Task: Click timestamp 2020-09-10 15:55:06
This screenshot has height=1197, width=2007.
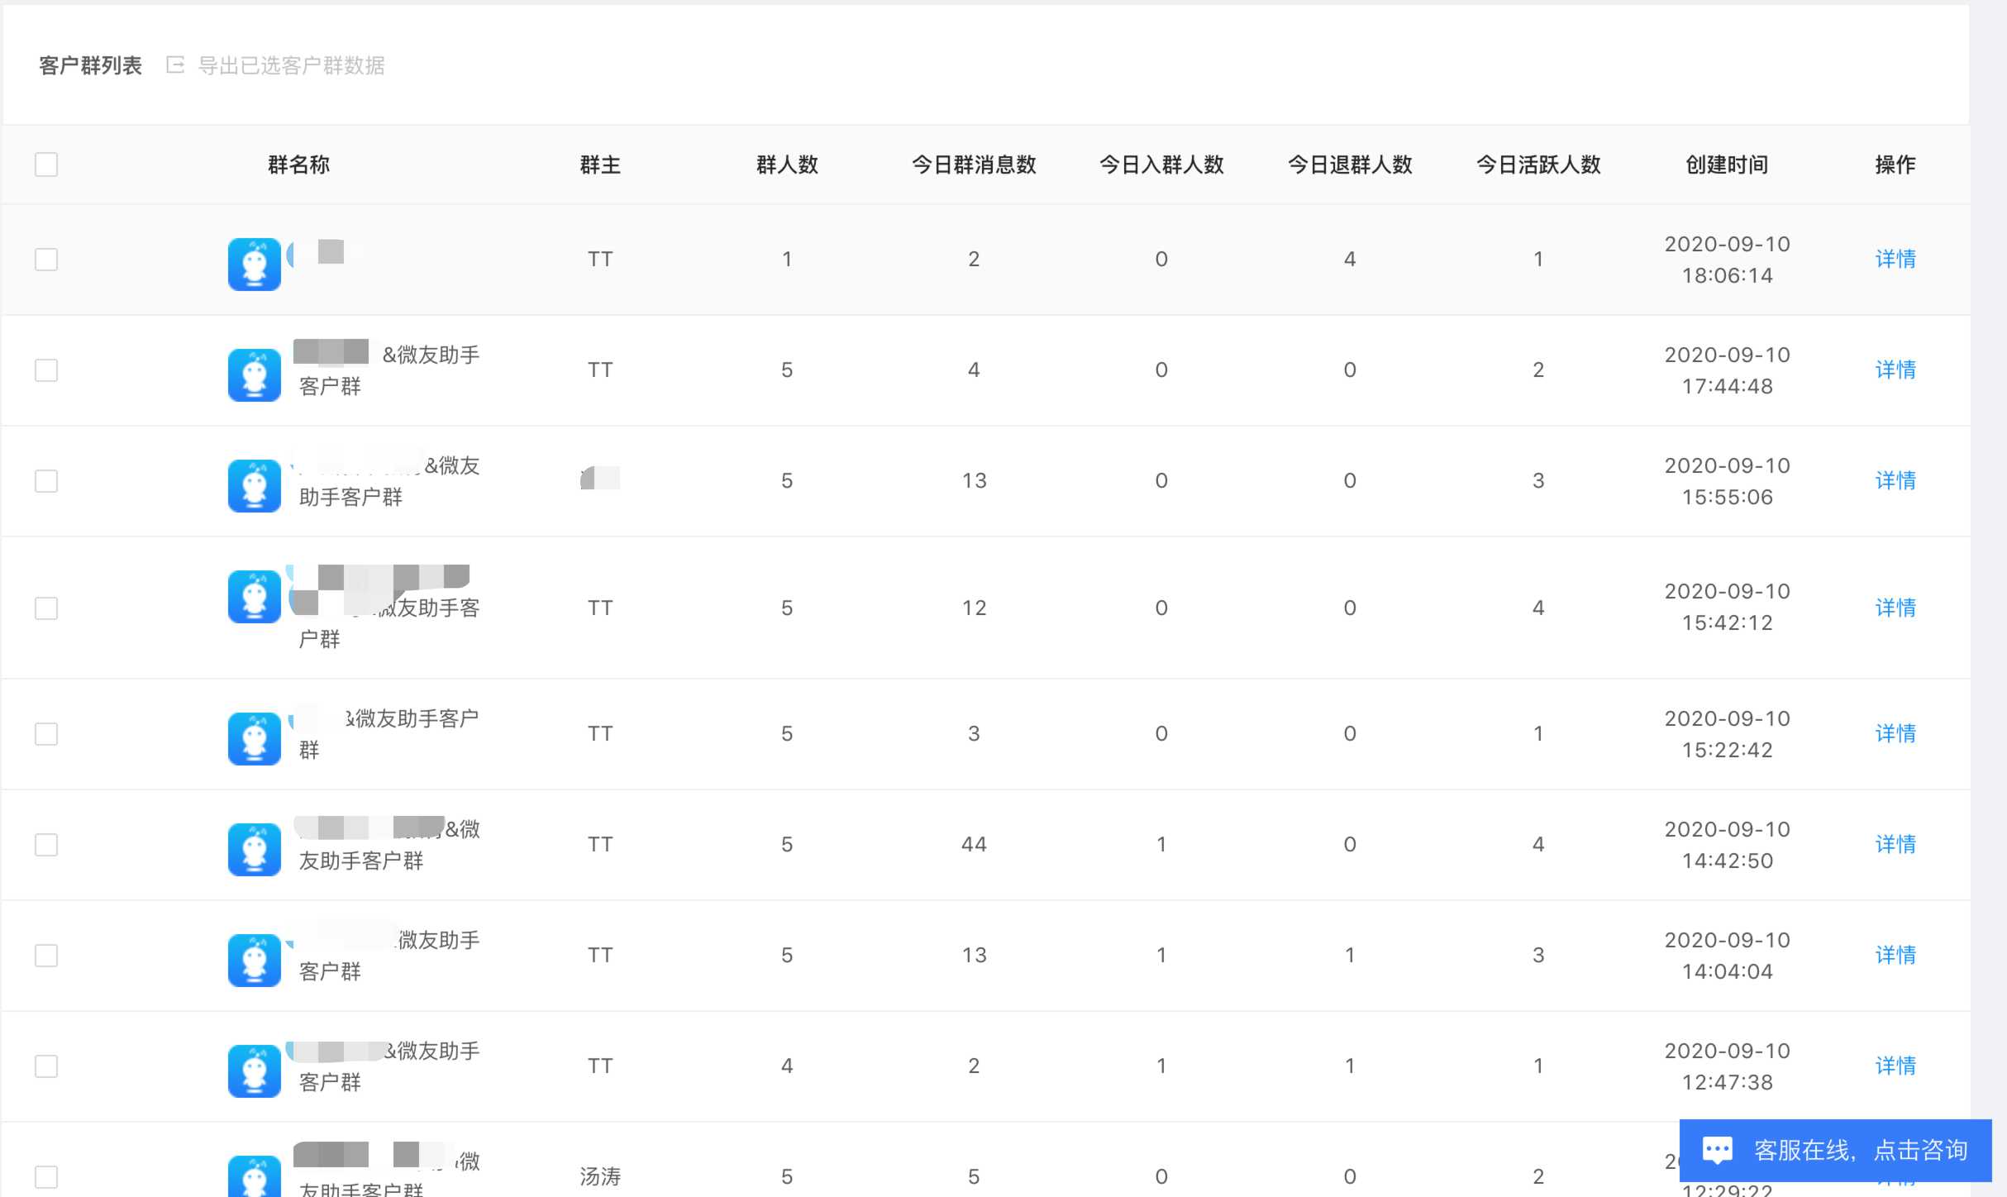Action: click(x=1727, y=481)
